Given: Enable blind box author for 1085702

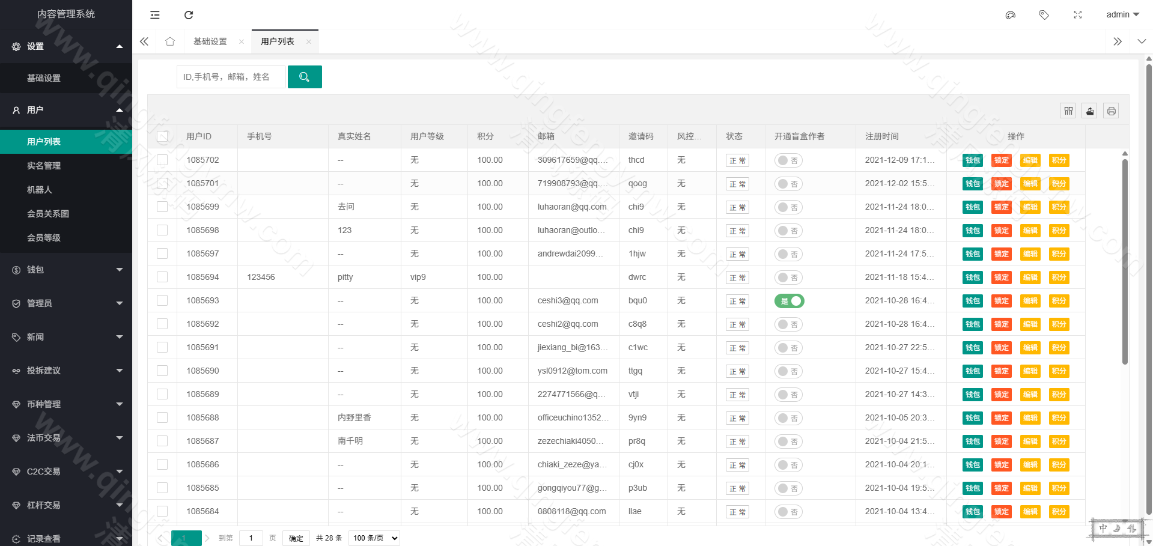Looking at the screenshot, I should (x=789, y=160).
